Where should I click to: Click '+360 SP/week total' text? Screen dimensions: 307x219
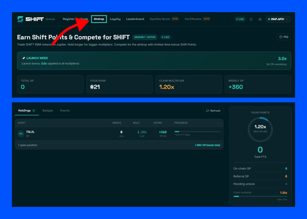click(x=207, y=145)
